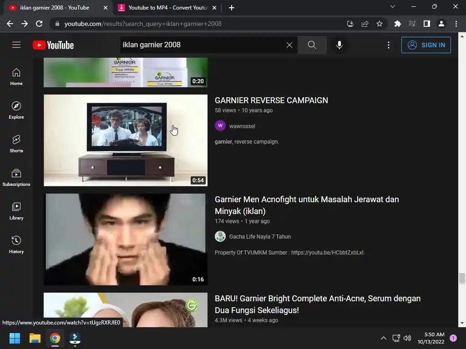Click the Chrome taskbar icon
The height and width of the screenshot is (349, 466).
[x=55, y=338]
